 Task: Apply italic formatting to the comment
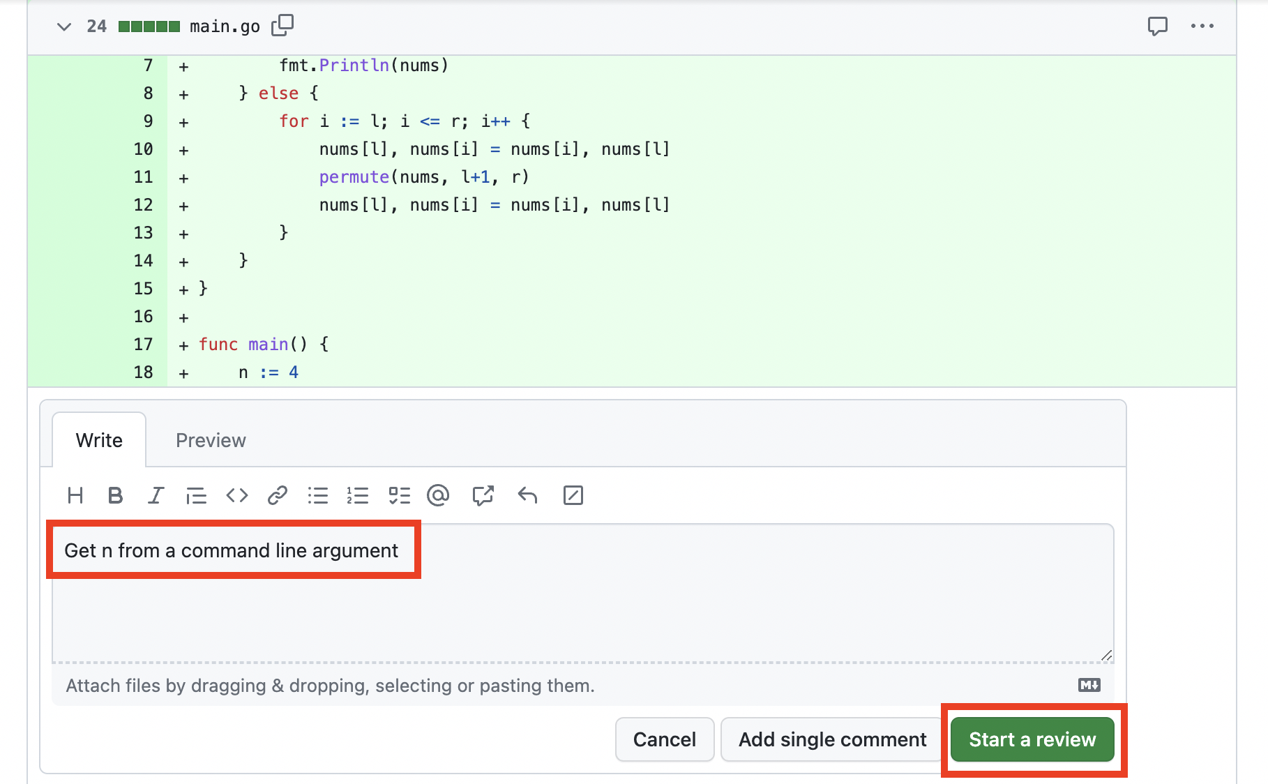point(156,495)
